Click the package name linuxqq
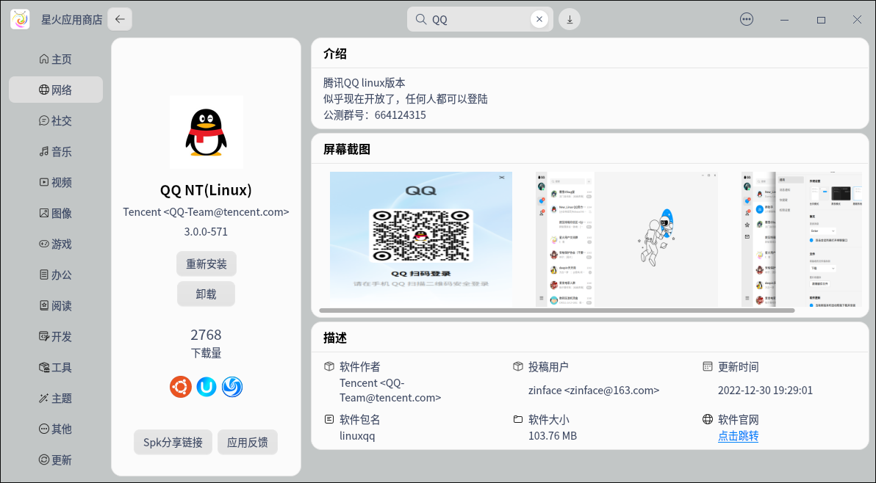Viewport: 876px width, 483px height. click(x=357, y=435)
